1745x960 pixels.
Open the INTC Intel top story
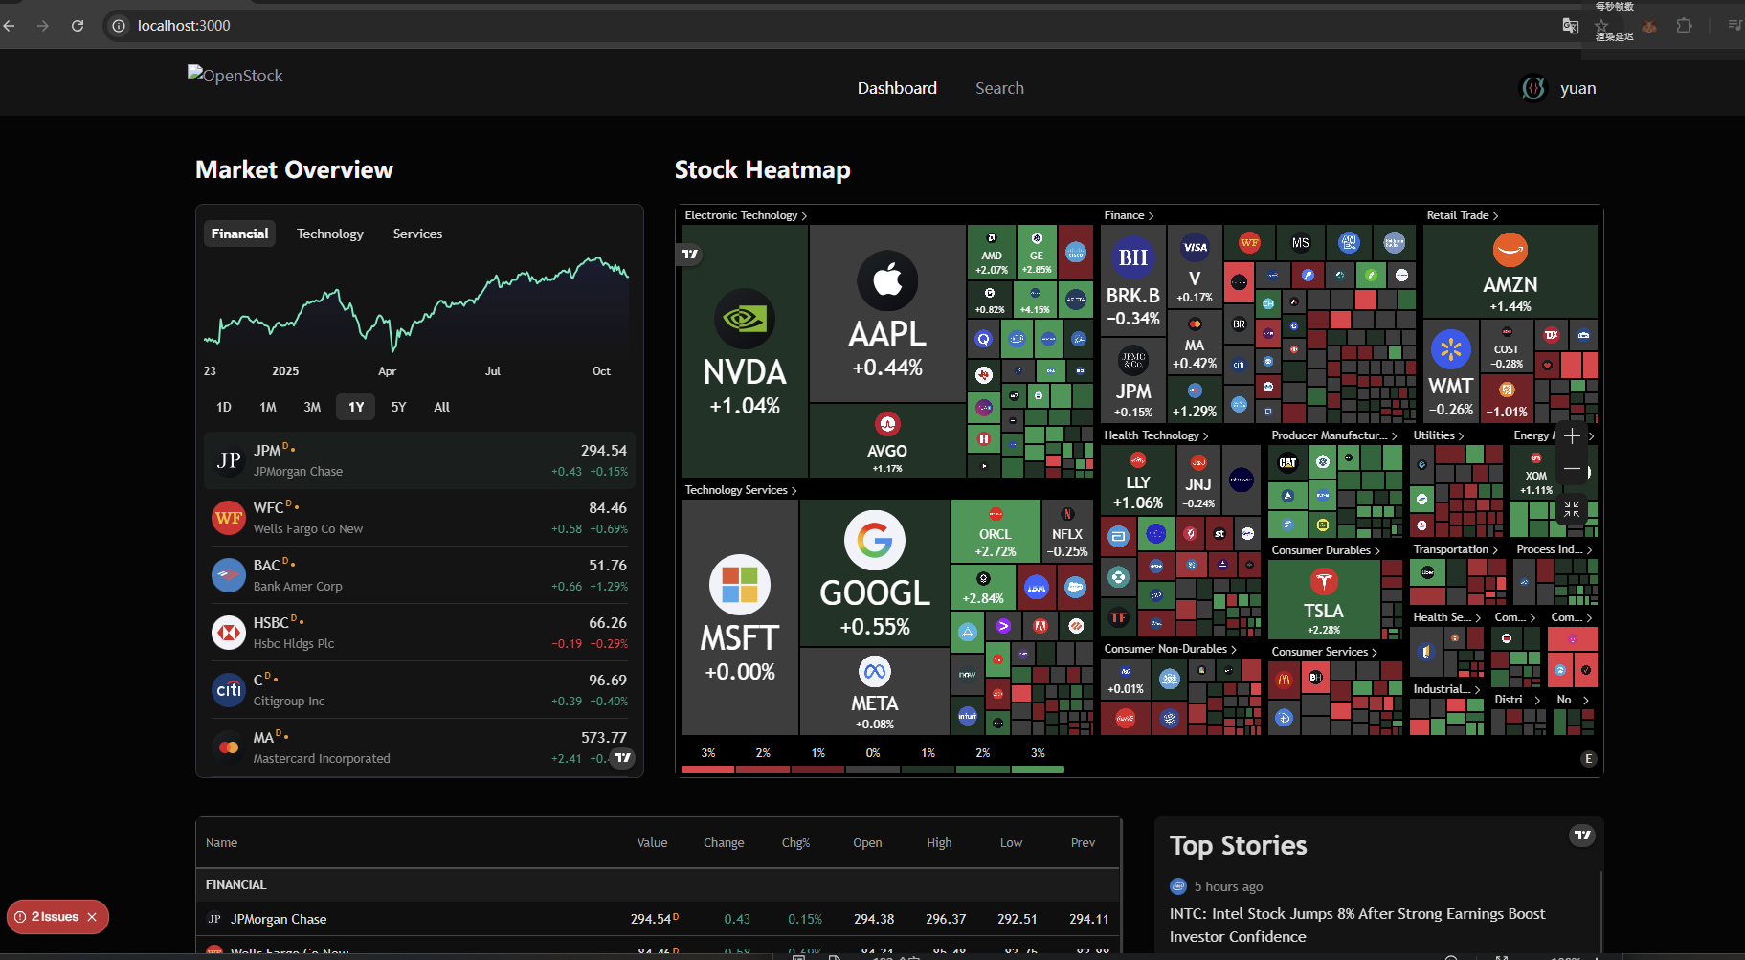(1357, 926)
